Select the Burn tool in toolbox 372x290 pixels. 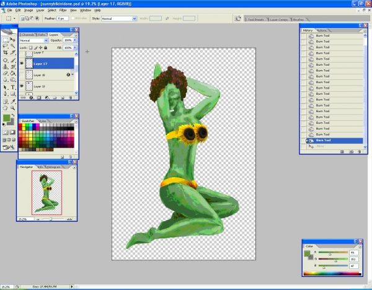tap(13, 80)
